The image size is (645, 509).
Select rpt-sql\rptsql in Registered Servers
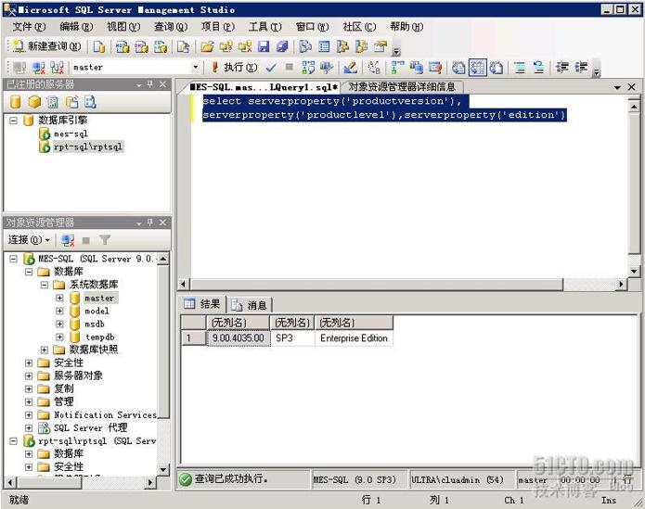pos(88,146)
